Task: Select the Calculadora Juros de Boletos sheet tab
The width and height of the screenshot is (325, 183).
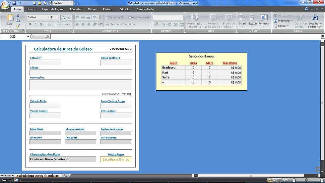Action: tap(38, 176)
